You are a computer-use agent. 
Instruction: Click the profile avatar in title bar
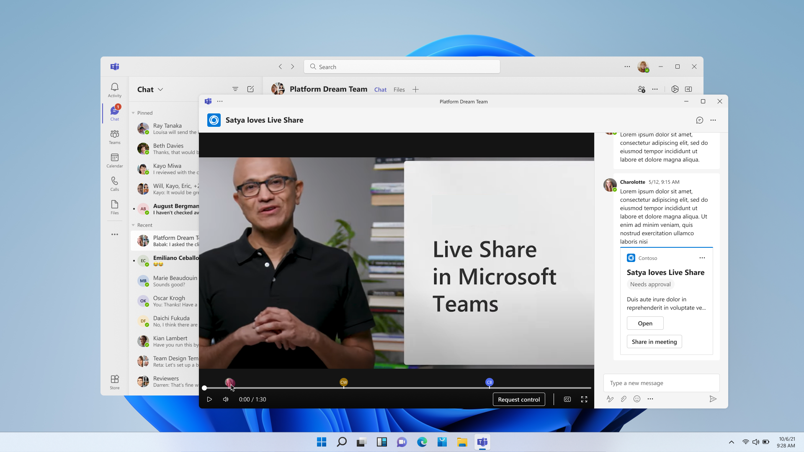[x=643, y=67]
